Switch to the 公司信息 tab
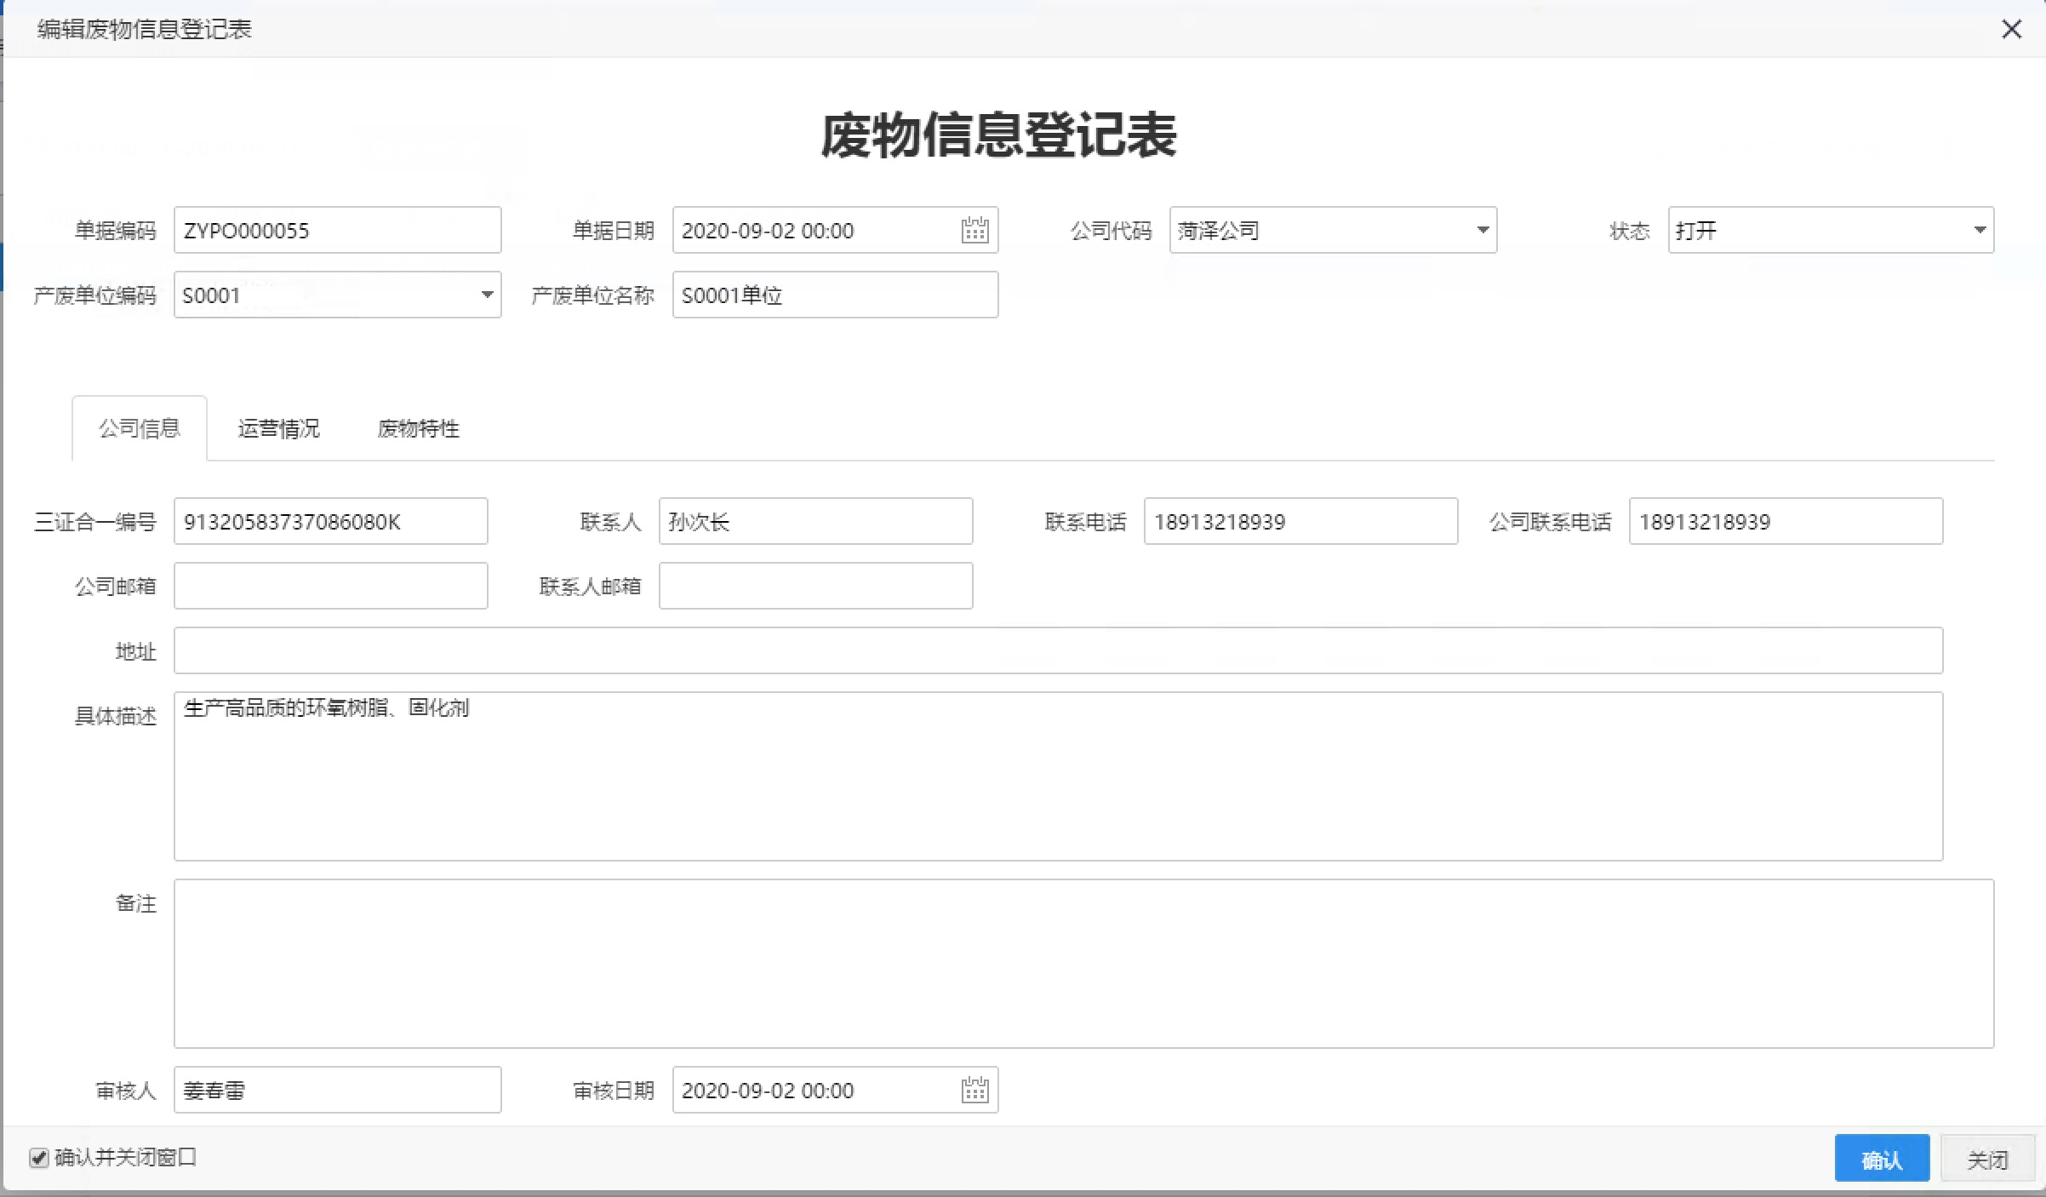Image resolution: width=2046 pixels, height=1197 pixels. (x=140, y=428)
